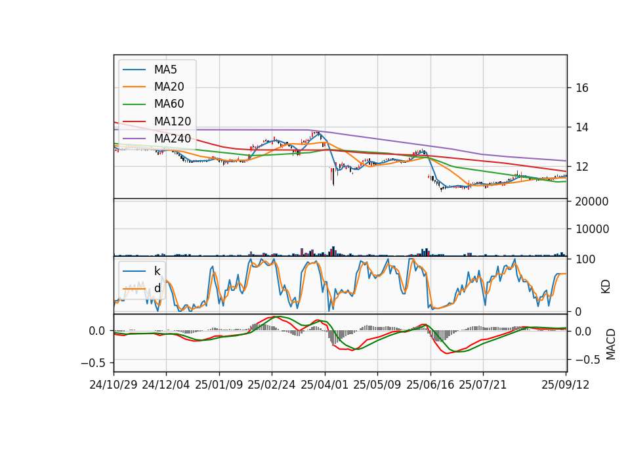Click the 25/04/01 date axis label
Screen dimensions: 630x453
[x=325, y=385]
